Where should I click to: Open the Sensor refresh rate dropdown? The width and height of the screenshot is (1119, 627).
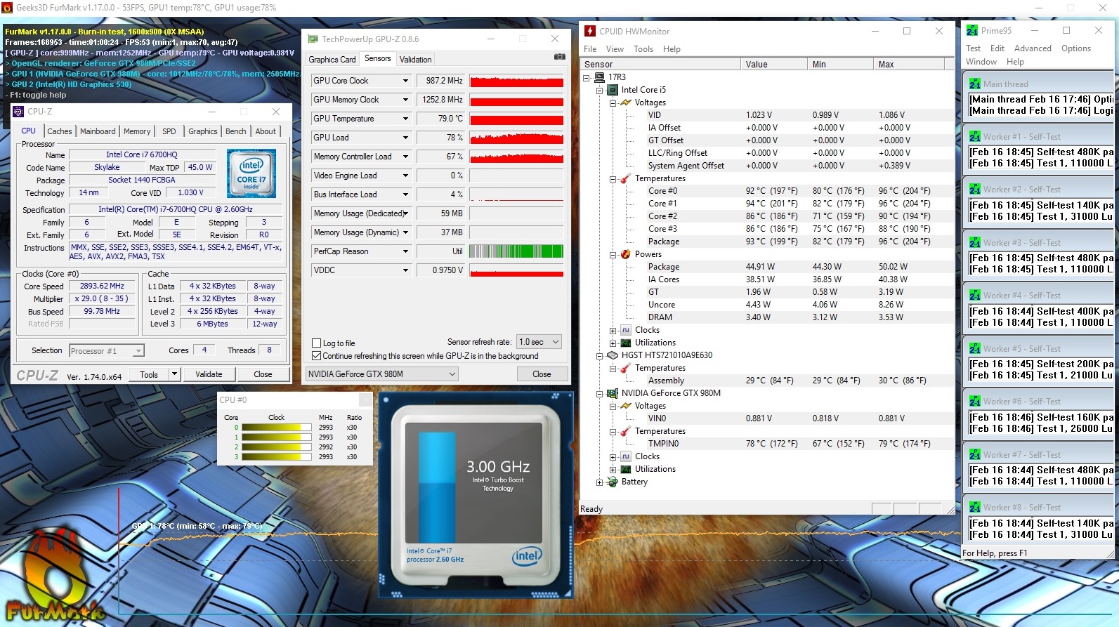click(x=539, y=342)
